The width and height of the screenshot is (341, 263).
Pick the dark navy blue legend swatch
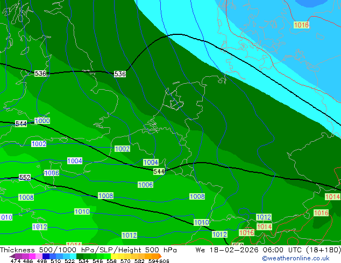46,256
